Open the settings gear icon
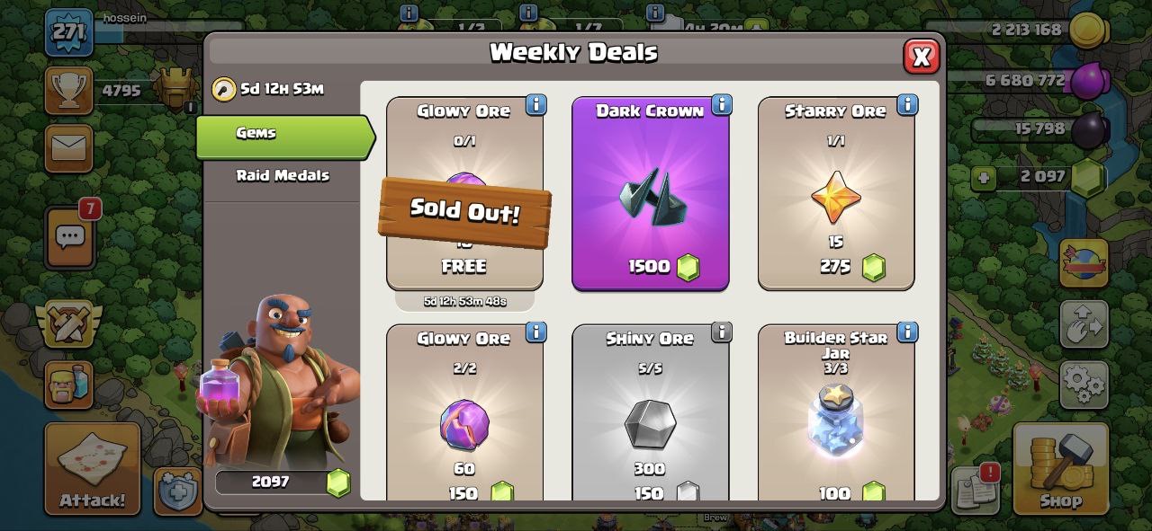 [1084, 385]
